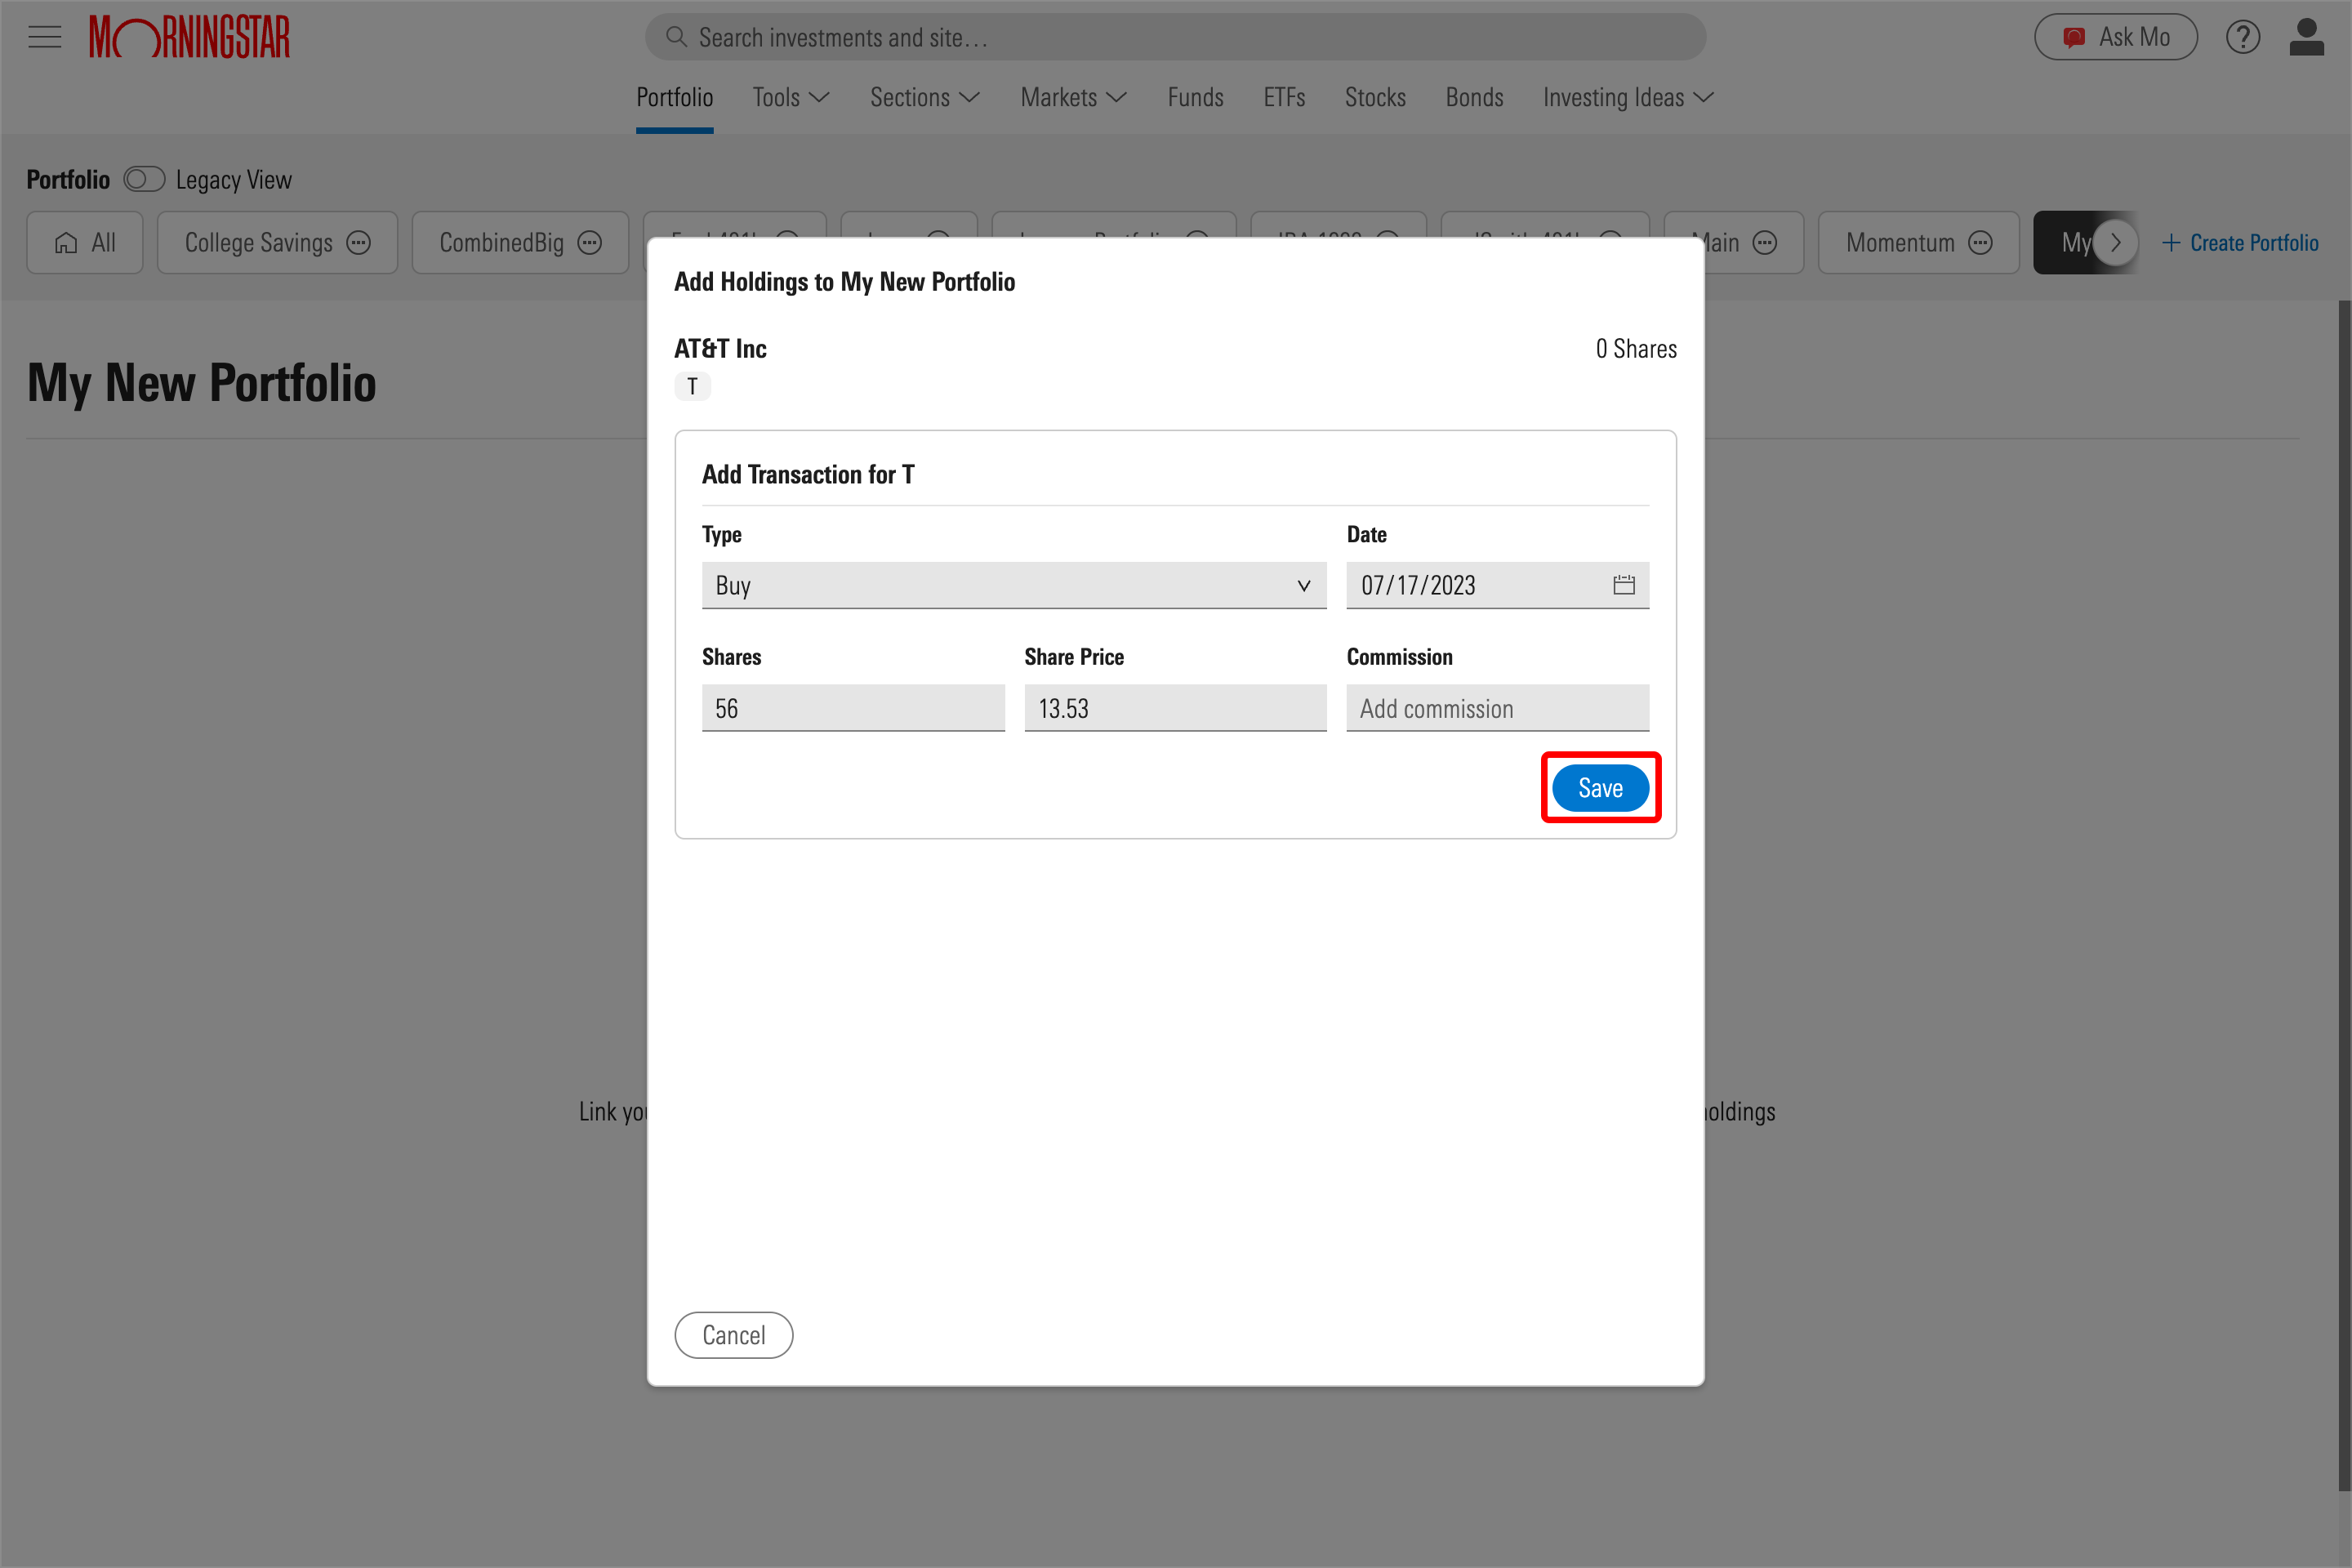Screen dimensions: 2352x1568
Task: Click the search investments field
Action: point(1175,37)
